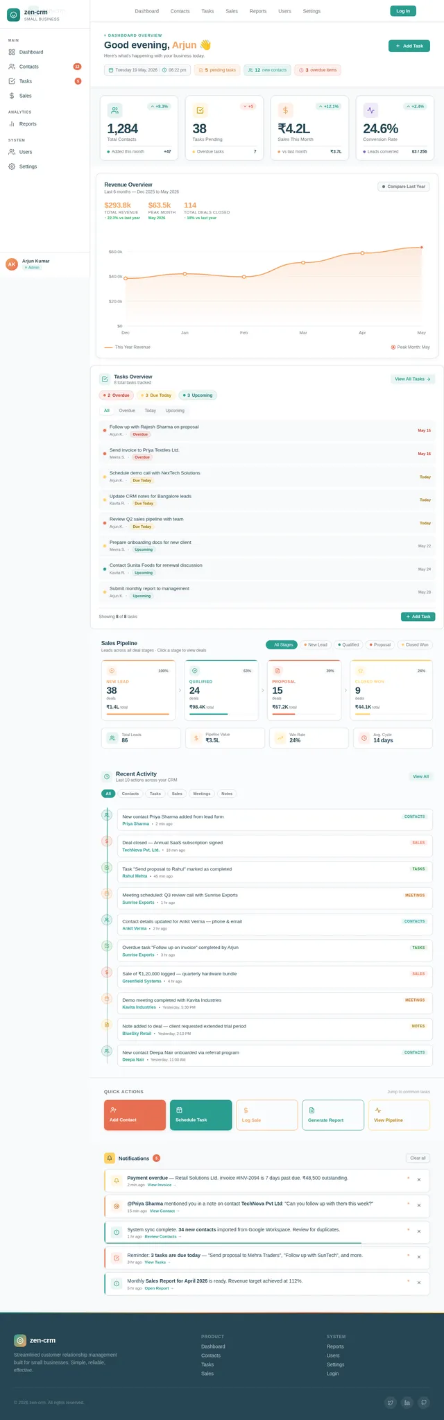Open Contacts in the sidebar

45,67
